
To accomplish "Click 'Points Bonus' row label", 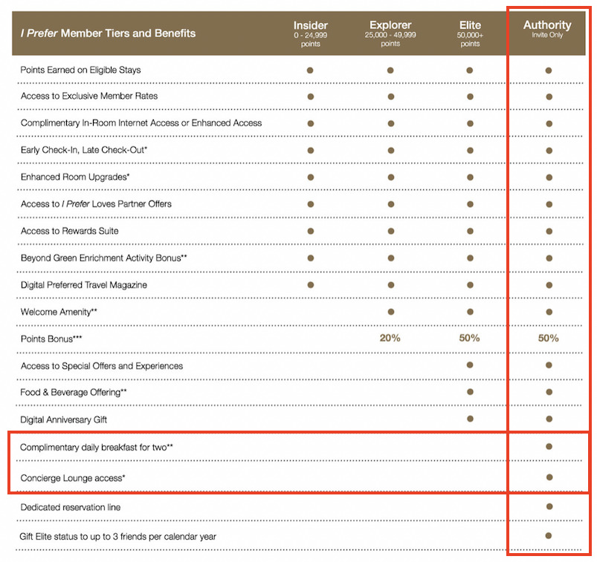I will pos(51,339).
